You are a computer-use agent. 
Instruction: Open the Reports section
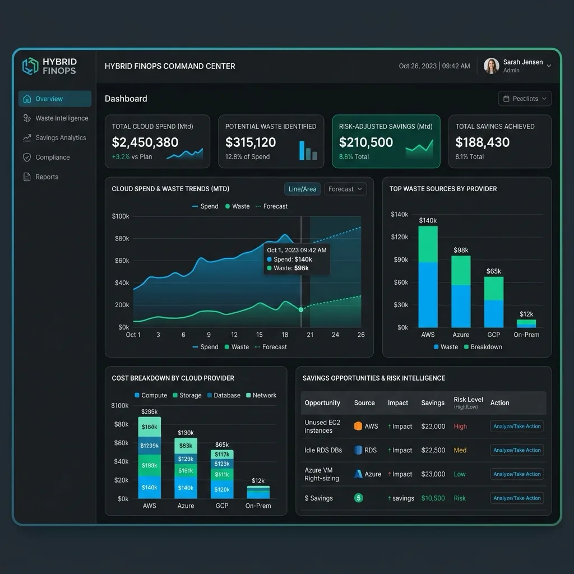click(55, 177)
